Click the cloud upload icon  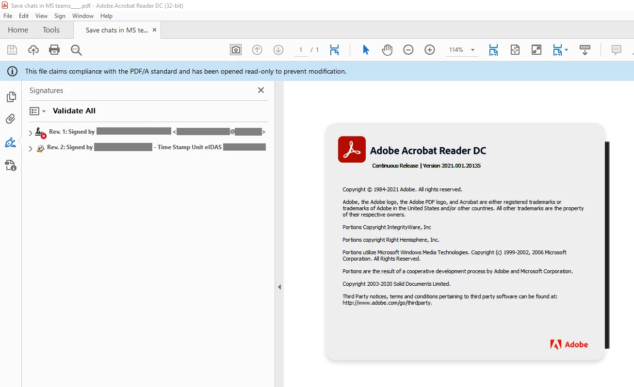pos(33,49)
